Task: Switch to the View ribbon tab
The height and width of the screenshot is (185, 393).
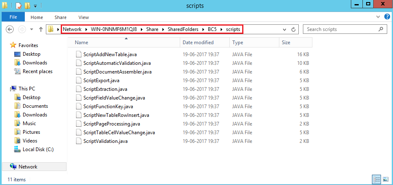Action: tap(83, 17)
